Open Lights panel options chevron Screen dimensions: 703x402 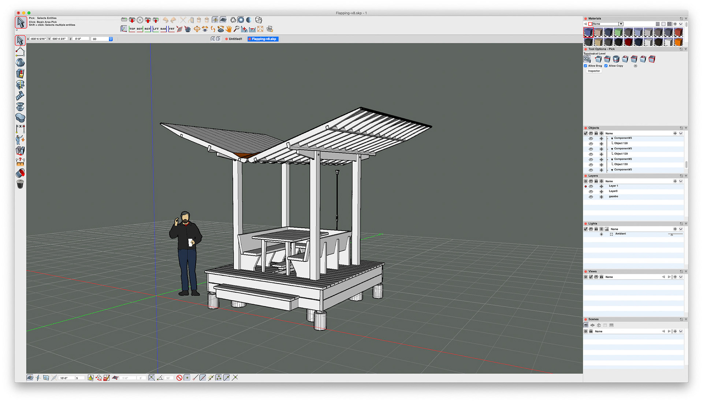pos(681,229)
